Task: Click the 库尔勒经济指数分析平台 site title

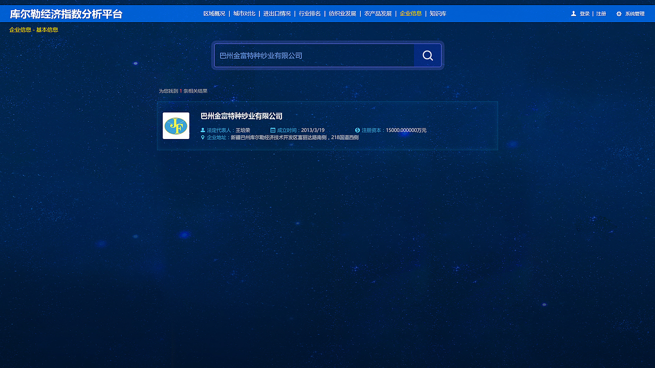Action: [66, 14]
